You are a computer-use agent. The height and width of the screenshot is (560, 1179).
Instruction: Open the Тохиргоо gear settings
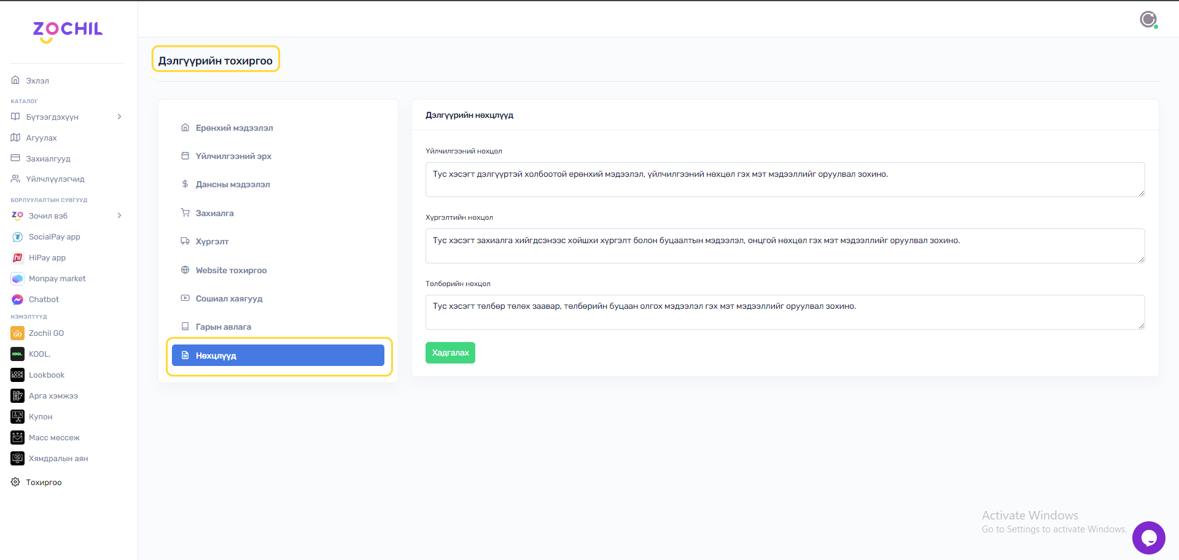click(x=16, y=483)
